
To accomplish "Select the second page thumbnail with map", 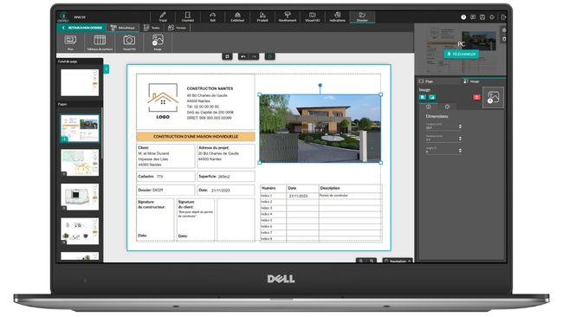I will [80, 163].
